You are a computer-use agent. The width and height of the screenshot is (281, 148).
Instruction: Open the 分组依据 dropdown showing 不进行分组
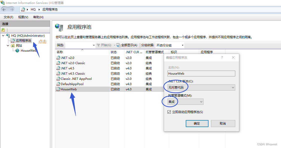point(170,45)
